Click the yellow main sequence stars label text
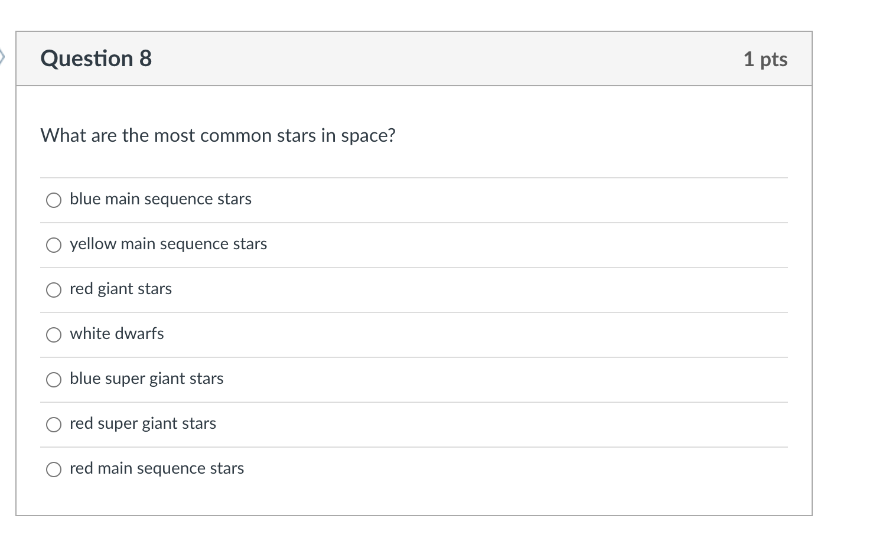Viewport: 886px width, 554px height. click(x=168, y=244)
